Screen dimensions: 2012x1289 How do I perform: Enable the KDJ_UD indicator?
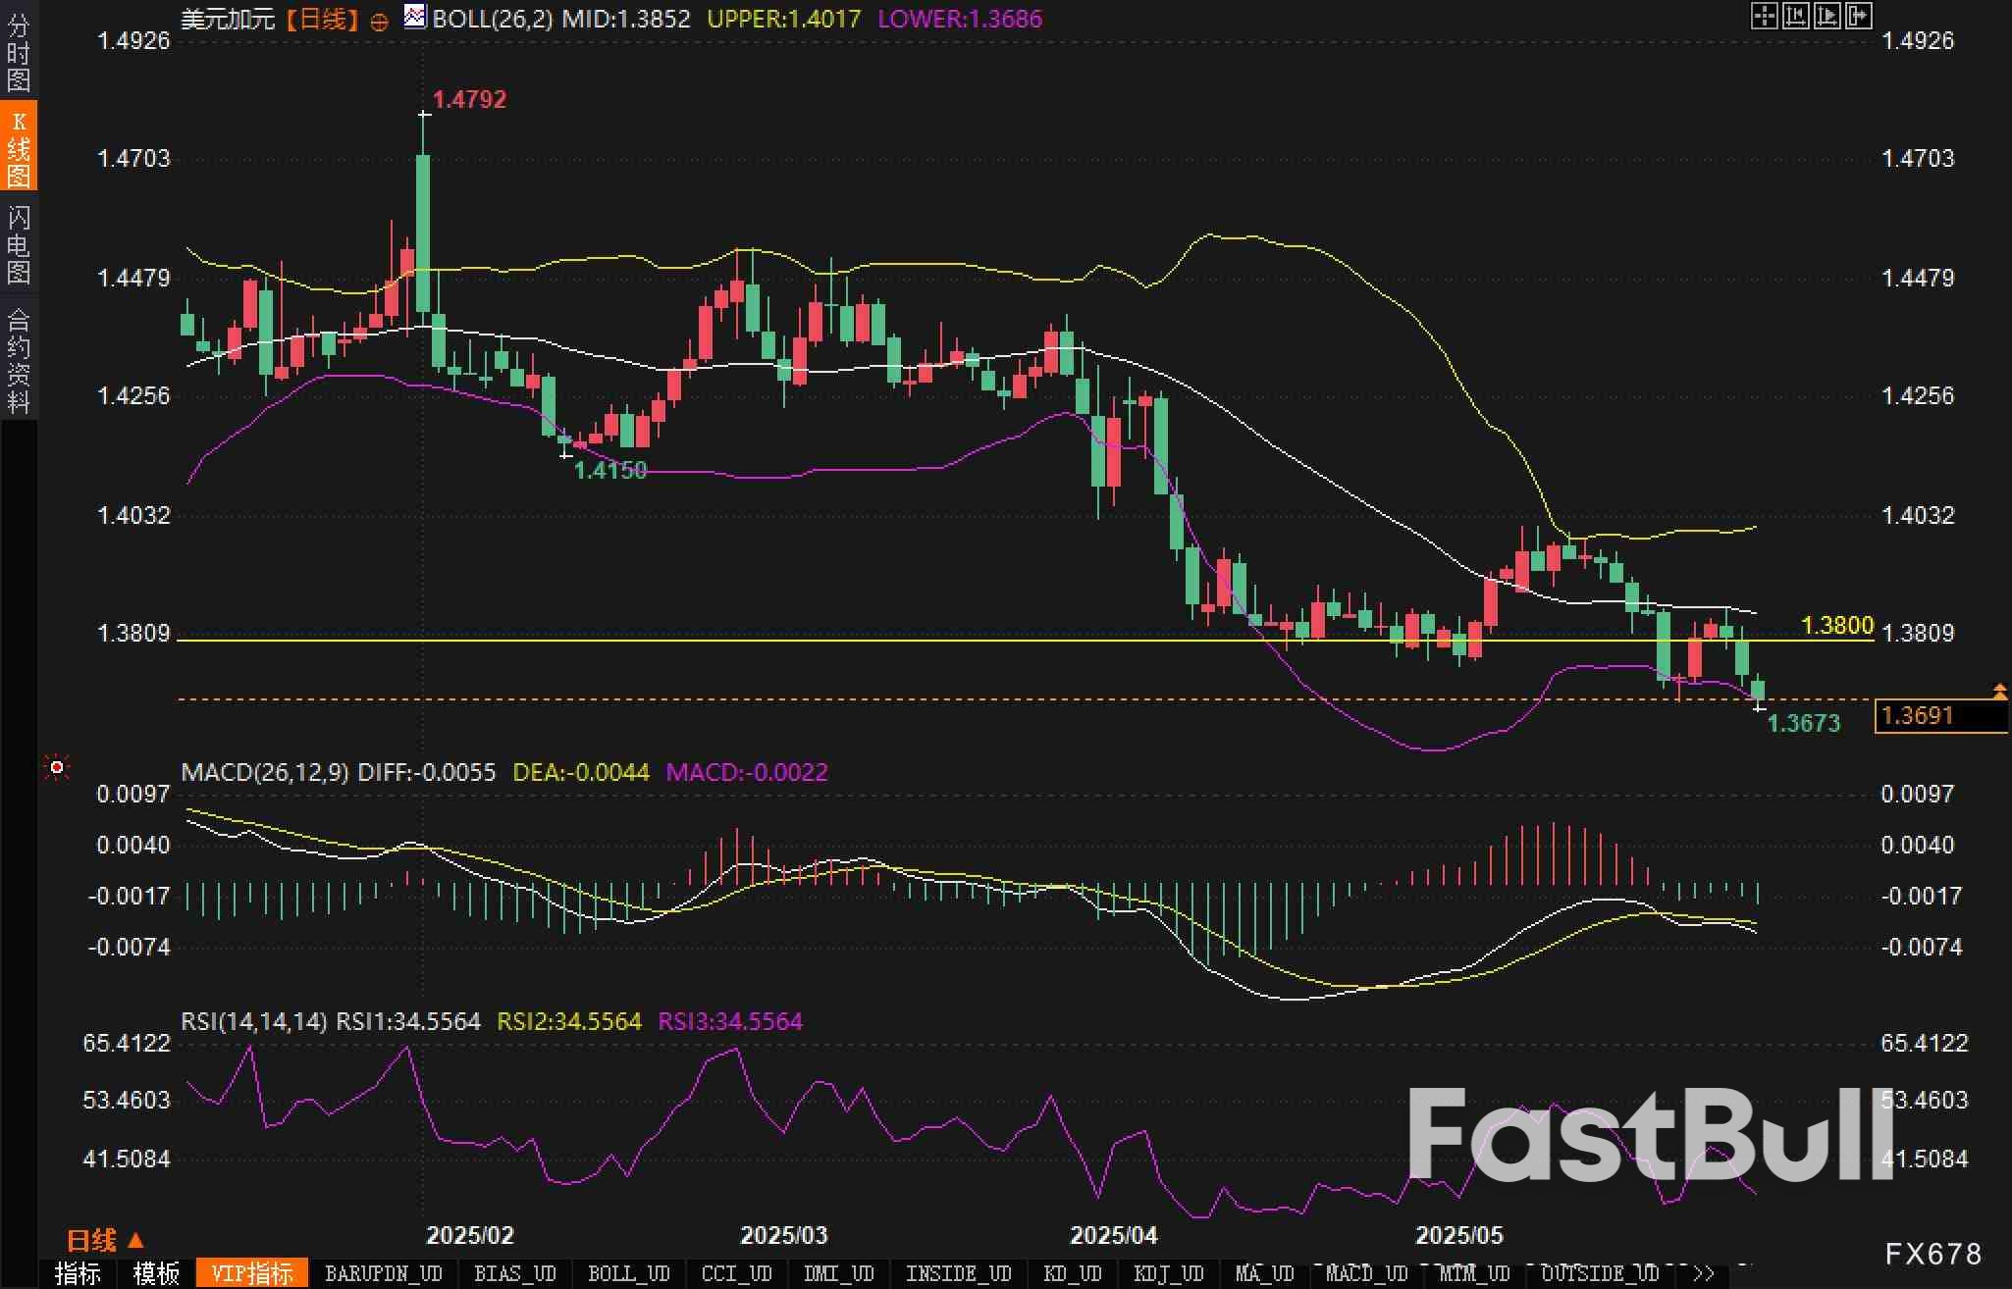coord(1168,1273)
